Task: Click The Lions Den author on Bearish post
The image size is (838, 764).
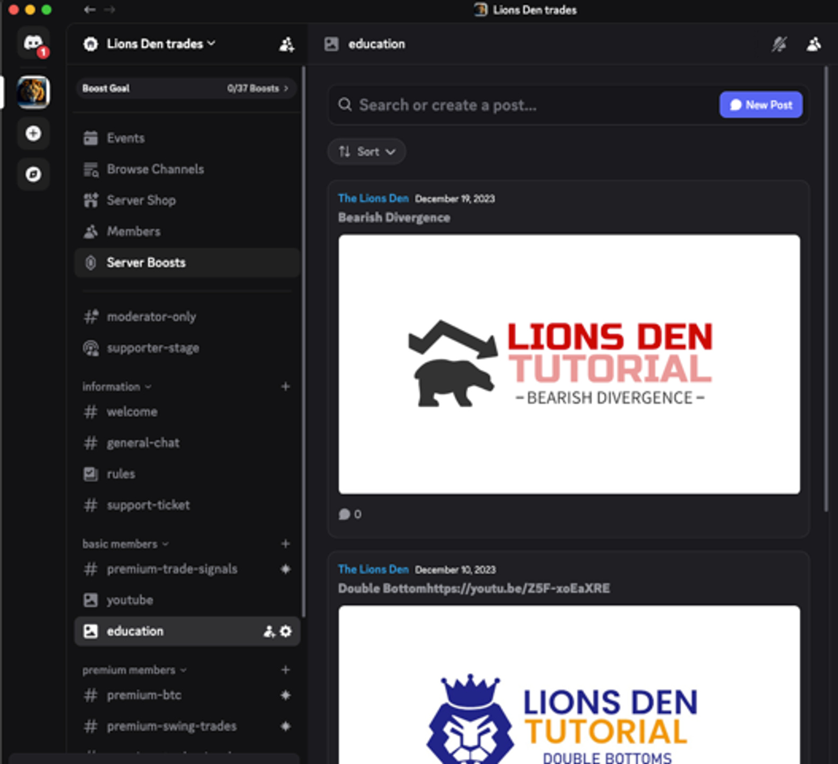Action: coord(373,198)
